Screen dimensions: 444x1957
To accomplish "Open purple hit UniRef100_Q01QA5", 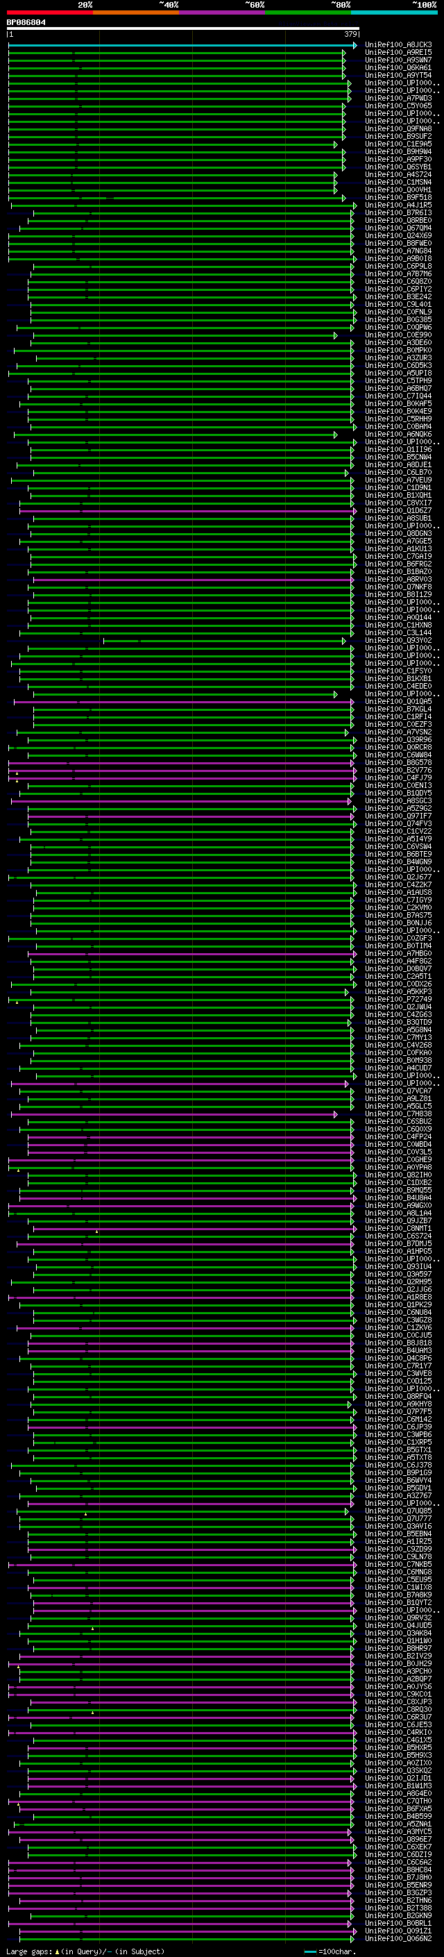I will [398, 701].
